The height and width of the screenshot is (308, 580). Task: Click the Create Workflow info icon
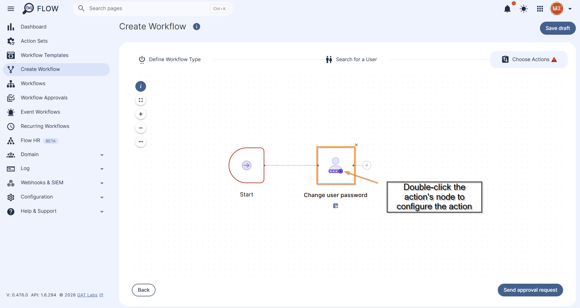click(196, 27)
